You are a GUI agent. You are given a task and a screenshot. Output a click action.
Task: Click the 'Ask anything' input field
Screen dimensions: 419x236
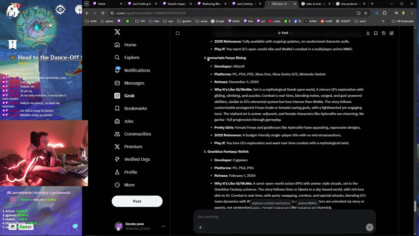(x=284, y=217)
